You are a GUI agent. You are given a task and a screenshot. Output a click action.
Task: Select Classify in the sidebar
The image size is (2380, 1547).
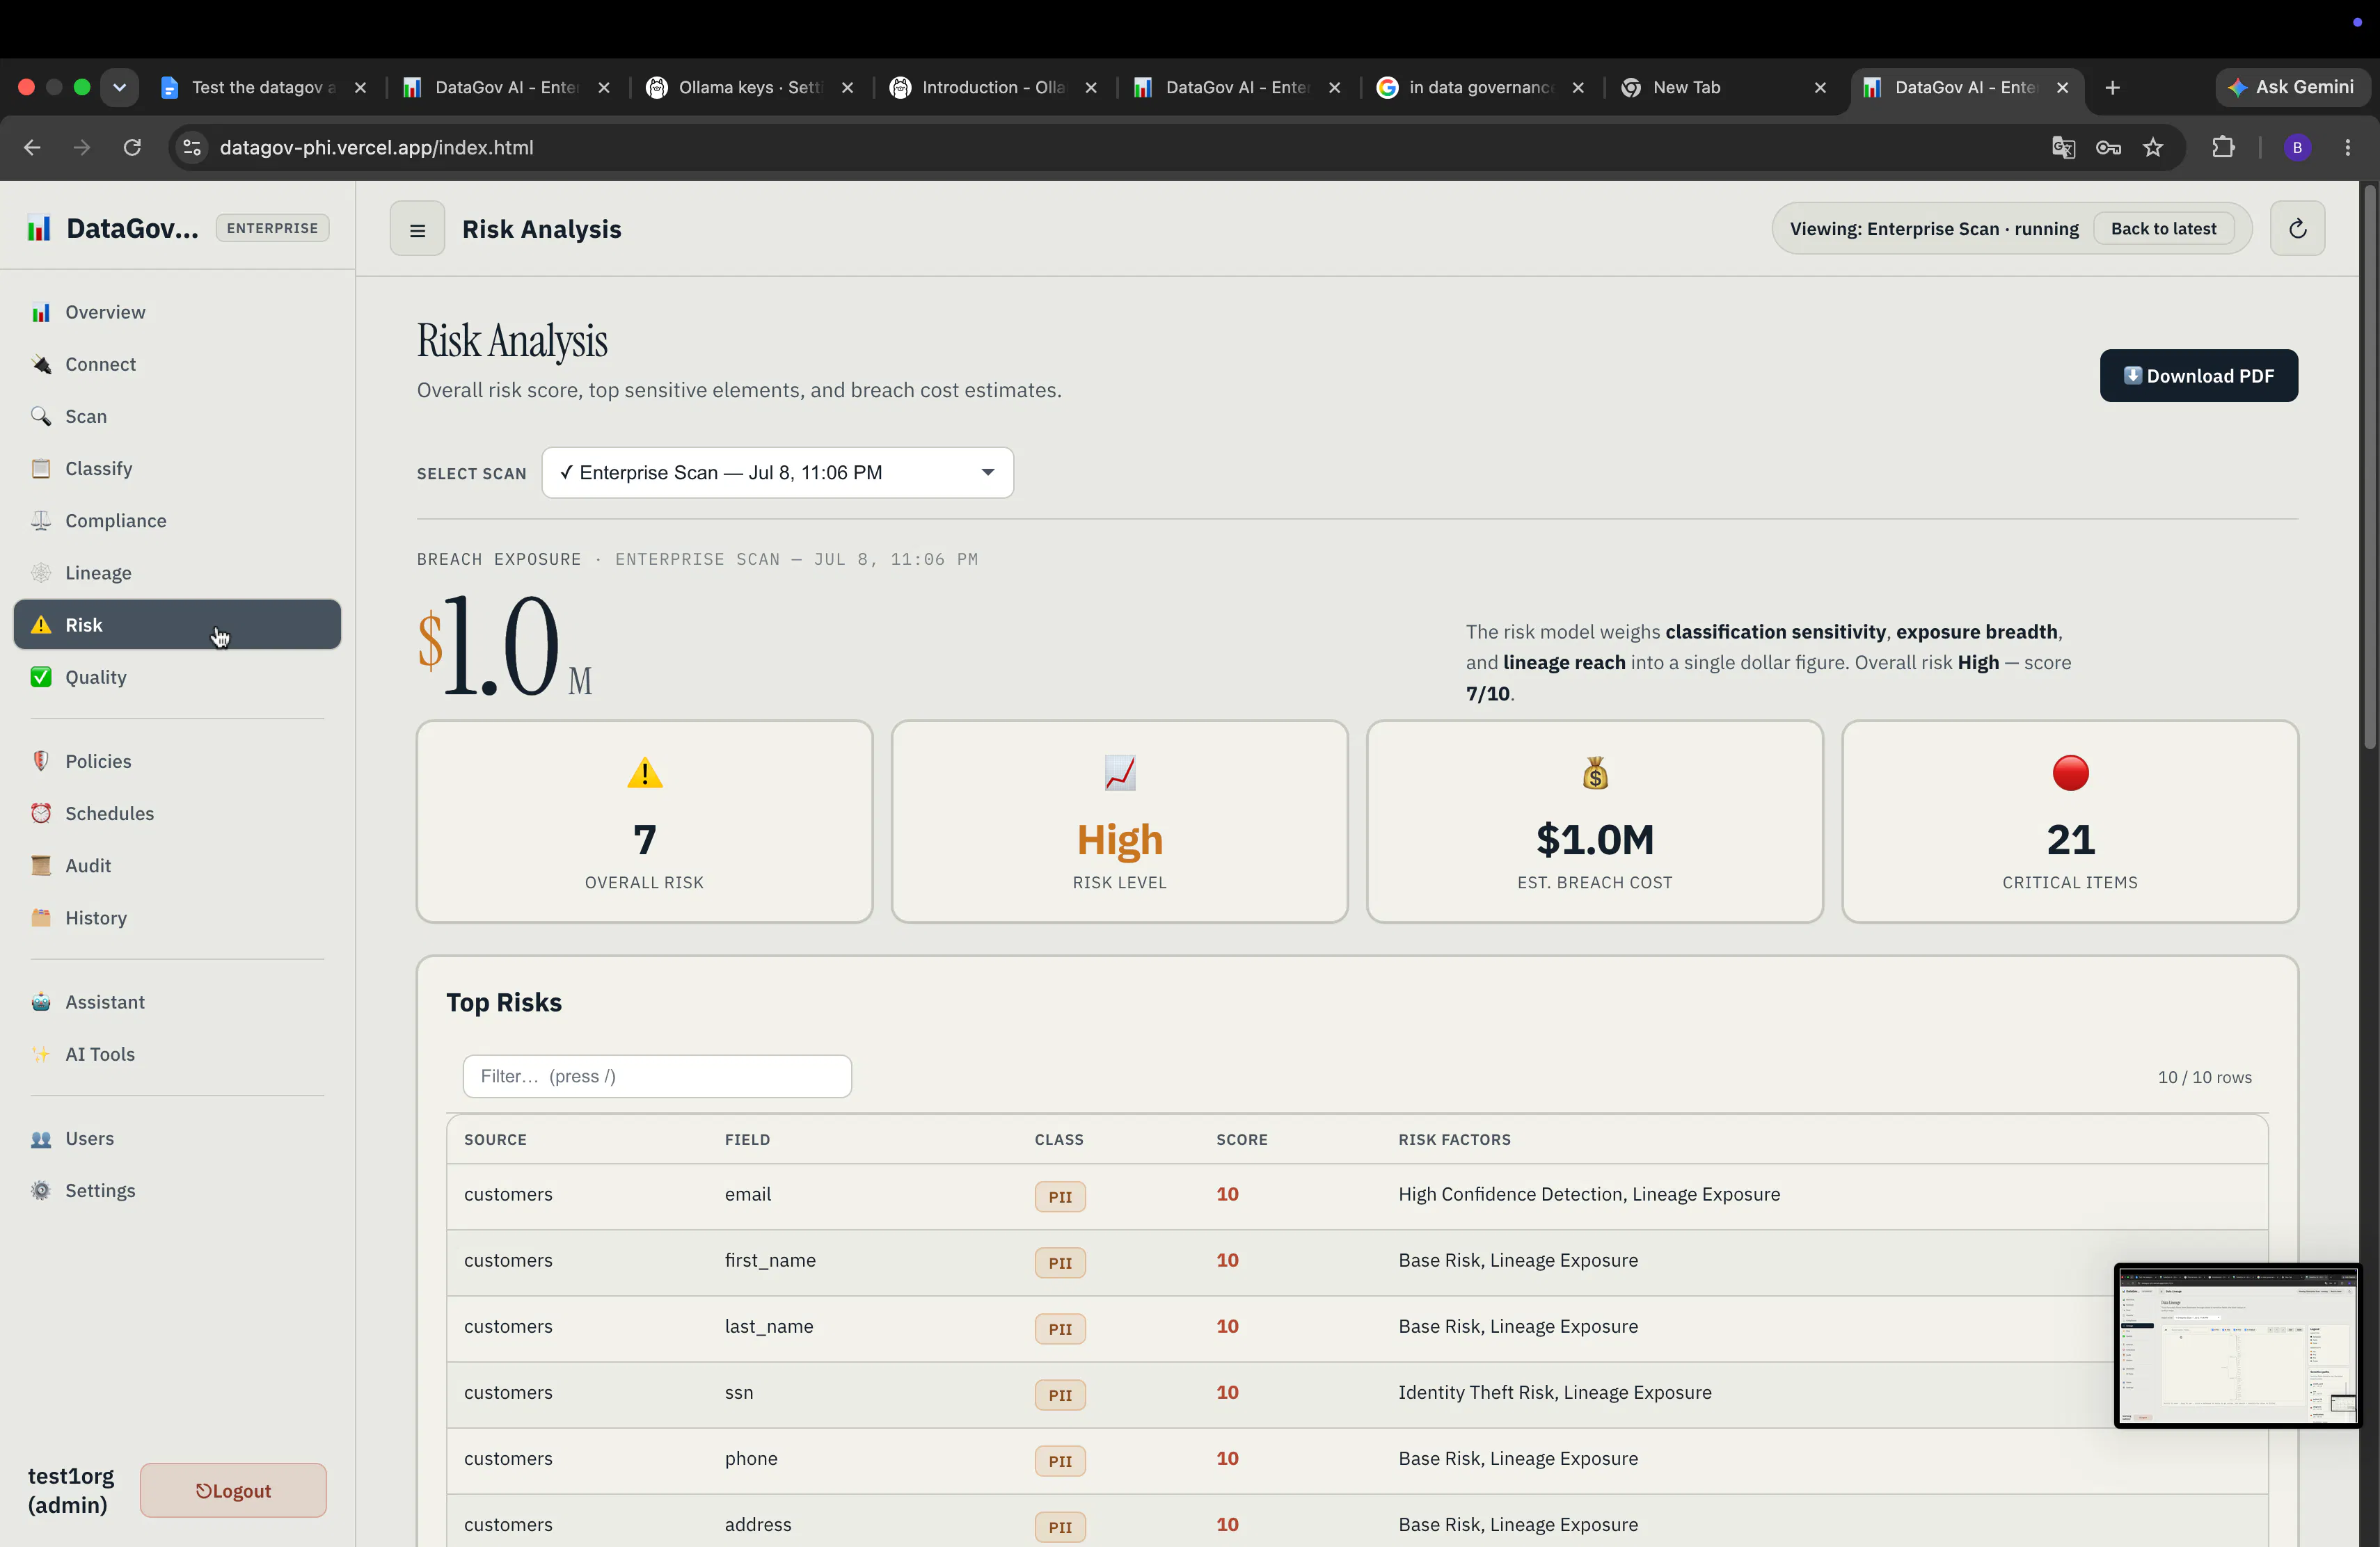(x=177, y=469)
